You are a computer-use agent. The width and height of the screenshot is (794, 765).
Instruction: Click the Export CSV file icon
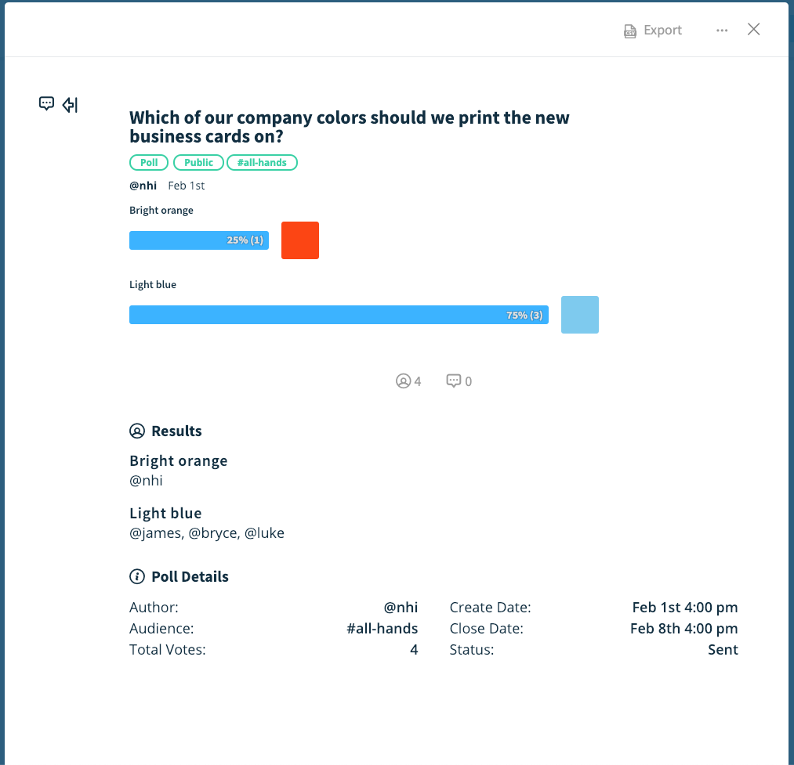click(x=629, y=31)
